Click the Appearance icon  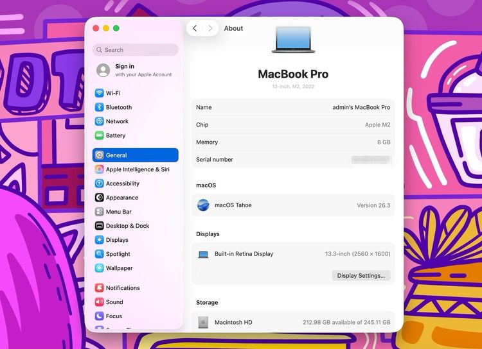99,198
